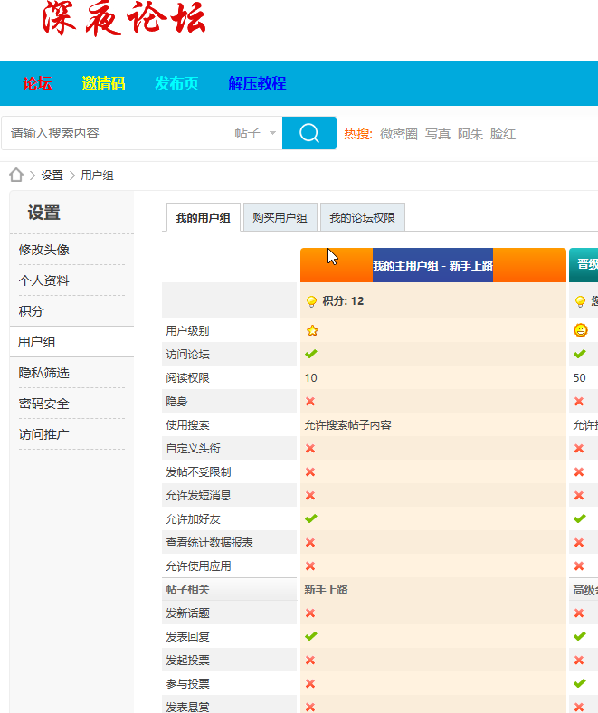Click hot search term 脸红
This screenshot has width=598, height=713.
click(502, 134)
